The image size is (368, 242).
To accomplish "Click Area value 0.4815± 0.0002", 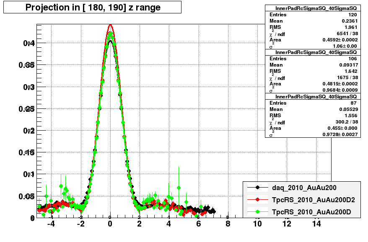I will tap(340, 84).
